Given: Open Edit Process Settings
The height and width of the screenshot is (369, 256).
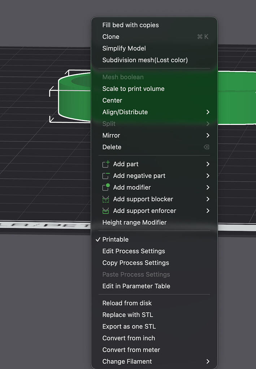Looking at the screenshot, I should 134,251.
